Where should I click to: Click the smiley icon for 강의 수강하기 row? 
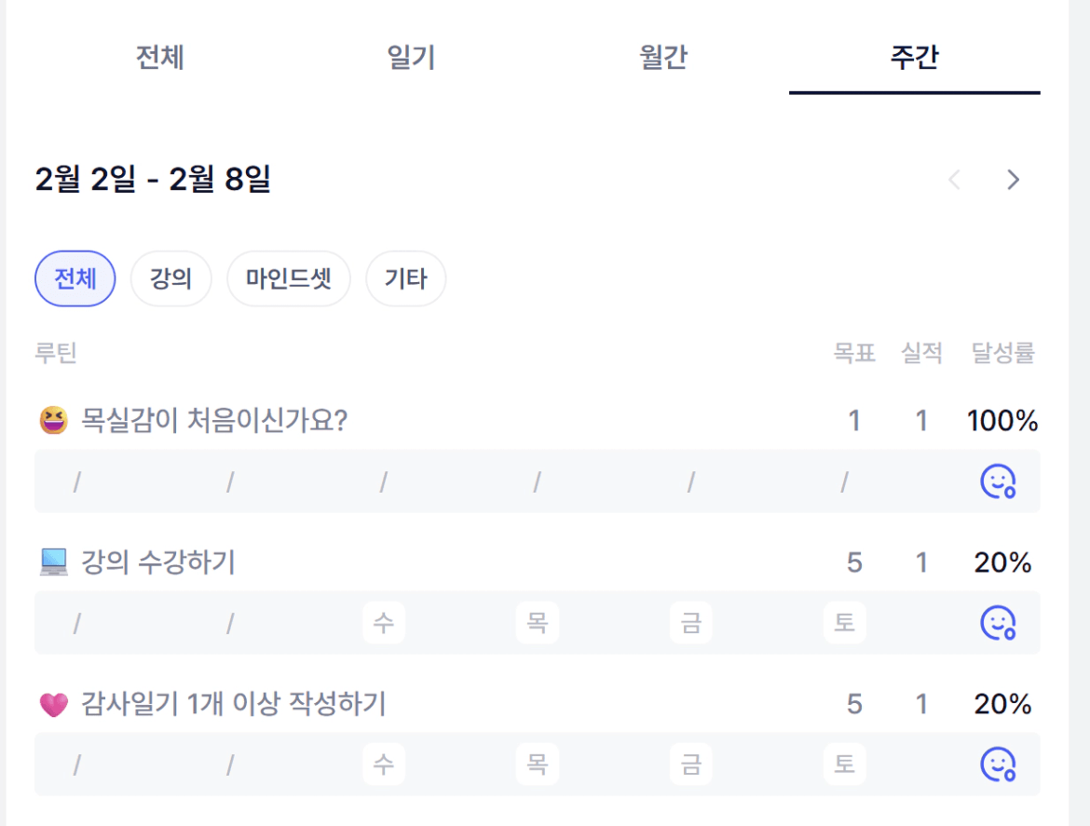tap(997, 622)
